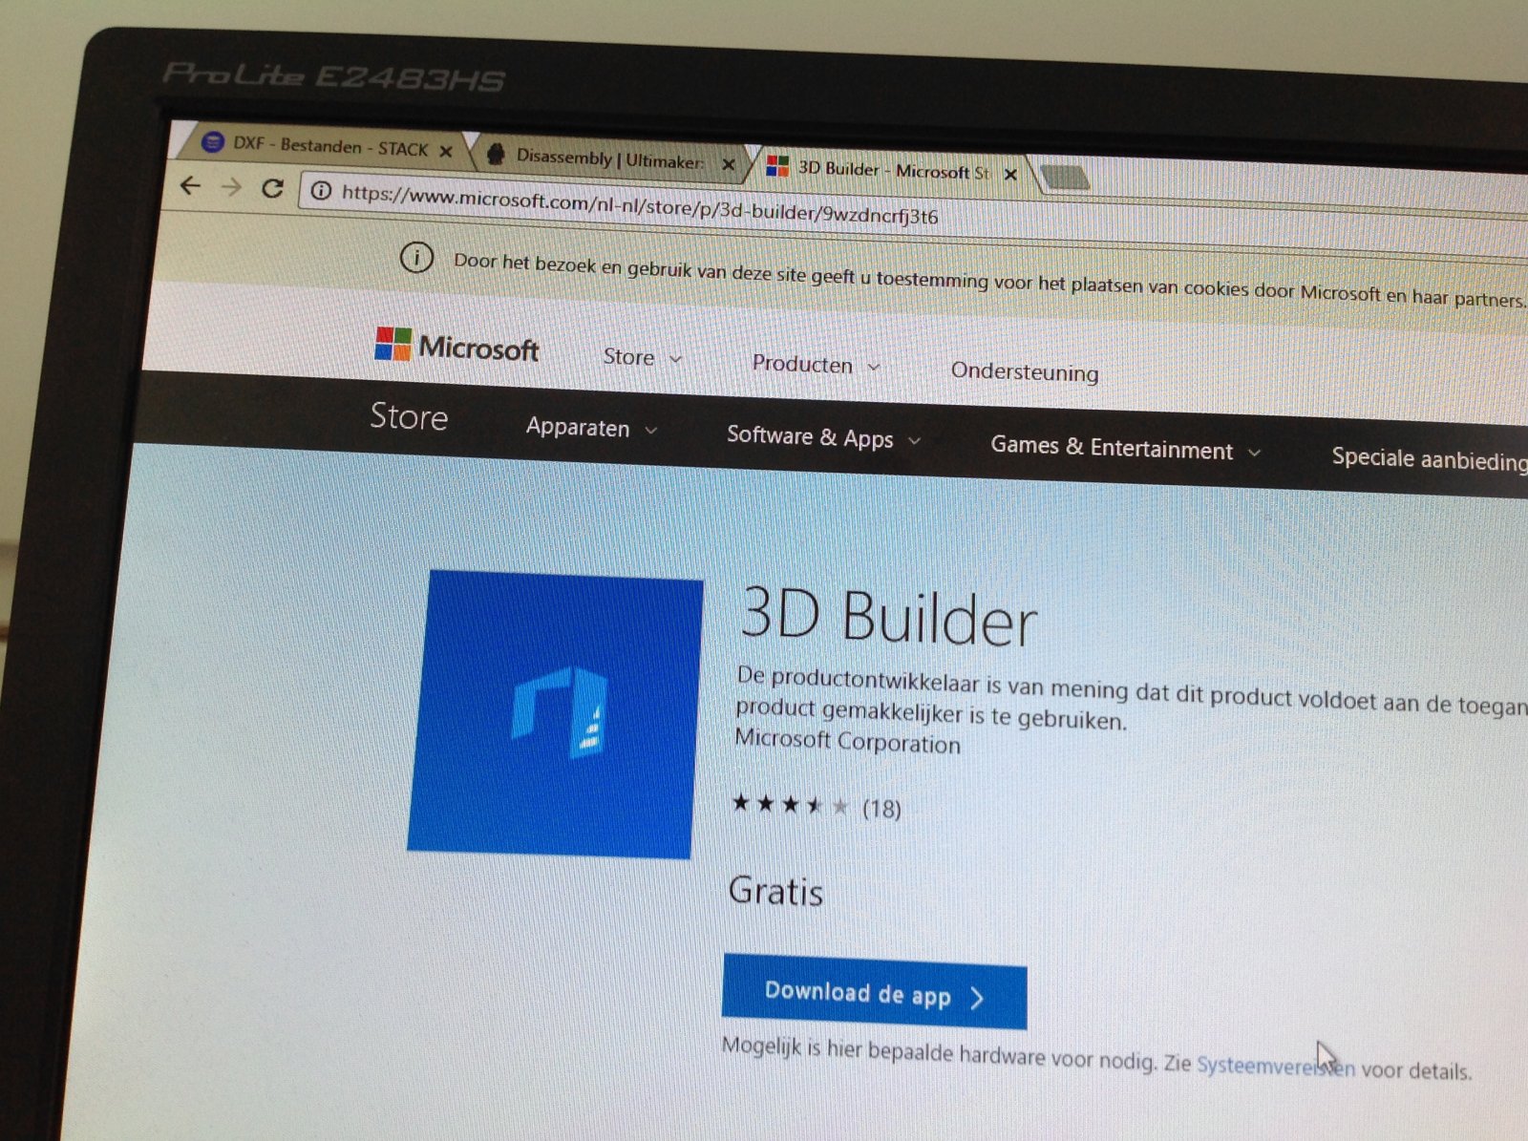The height and width of the screenshot is (1141, 1528).
Task: Click the 3D Builder app icon tile
Action: click(555, 713)
